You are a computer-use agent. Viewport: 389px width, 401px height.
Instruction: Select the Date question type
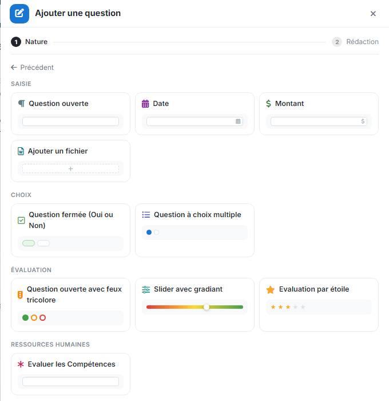click(194, 113)
